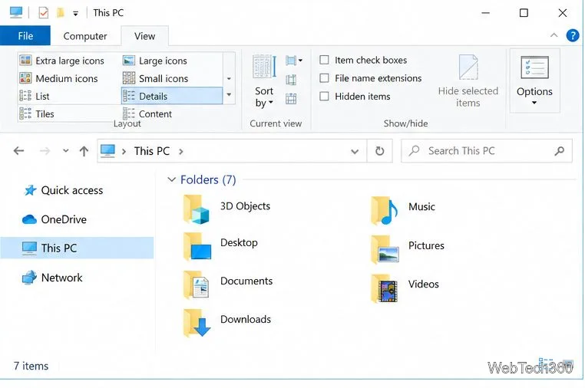Open Network in the navigation pane

pos(52,278)
